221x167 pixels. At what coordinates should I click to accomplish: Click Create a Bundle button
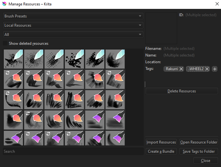coord(161,151)
